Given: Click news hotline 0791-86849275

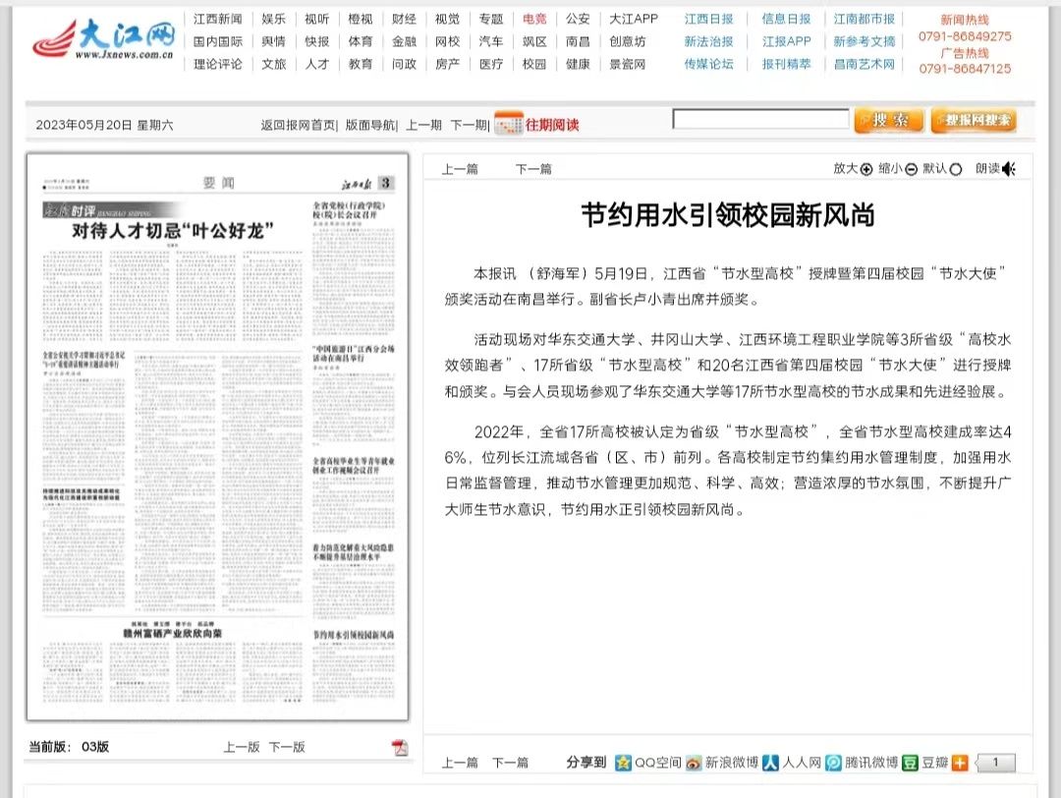Looking at the screenshot, I should tap(965, 36).
